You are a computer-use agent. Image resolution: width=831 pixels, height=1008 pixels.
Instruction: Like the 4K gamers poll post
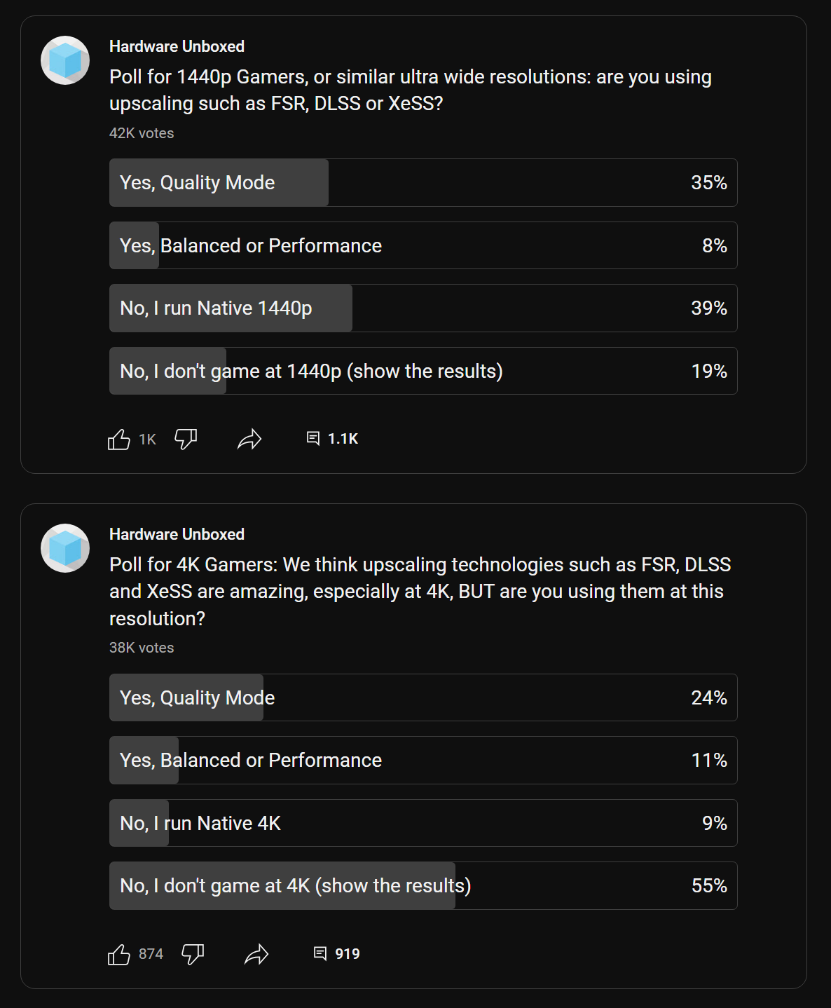tap(119, 954)
